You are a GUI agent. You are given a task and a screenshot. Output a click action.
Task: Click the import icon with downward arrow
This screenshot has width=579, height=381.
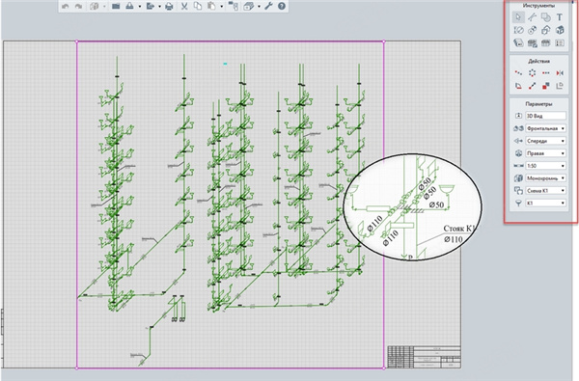click(129, 7)
